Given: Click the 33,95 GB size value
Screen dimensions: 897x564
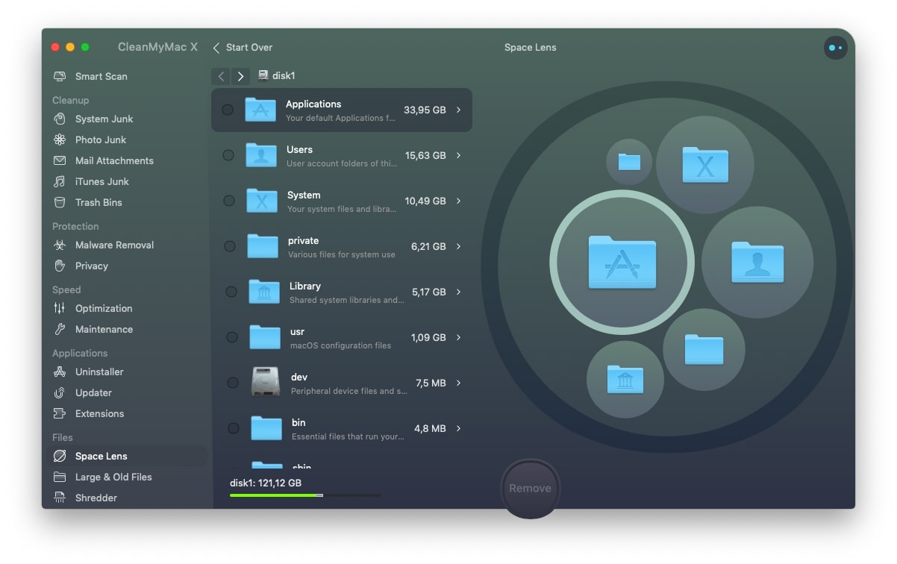Looking at the screenshot, I should pos(425,110).
